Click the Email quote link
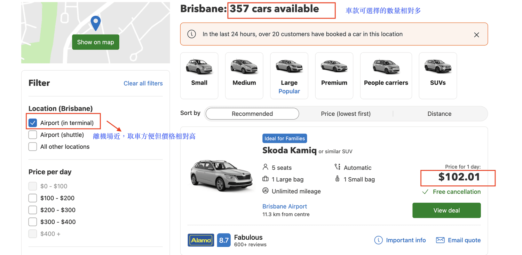Screen dimensions: 522x255 tap(464, 240)
